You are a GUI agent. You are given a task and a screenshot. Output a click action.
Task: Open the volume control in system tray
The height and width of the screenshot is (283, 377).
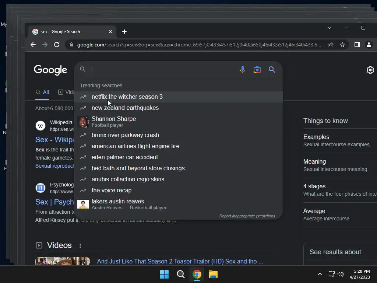coord(341,274)
